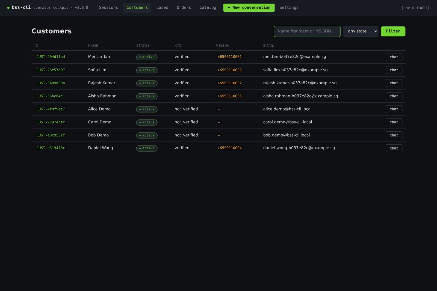Open customer ID CUST-36bc64c1
Viewport: 437px width, 291px height.
coord(51,96)
